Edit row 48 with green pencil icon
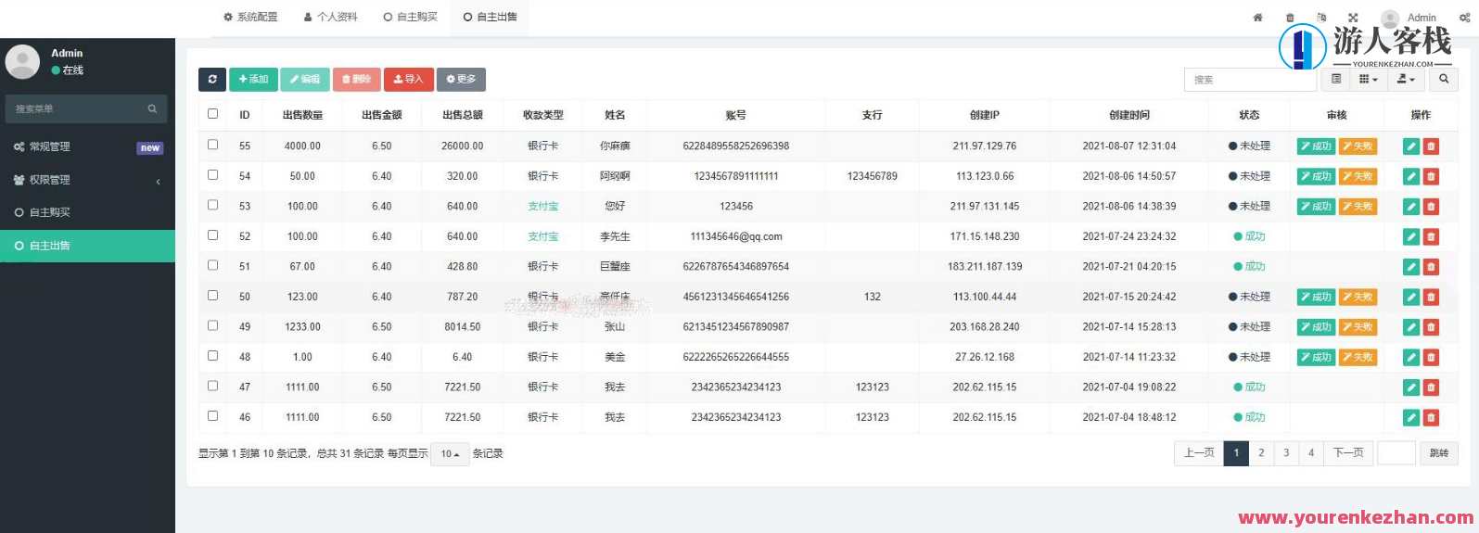The width and height of the screenshot is (1479, 533). pos(1411,357)
